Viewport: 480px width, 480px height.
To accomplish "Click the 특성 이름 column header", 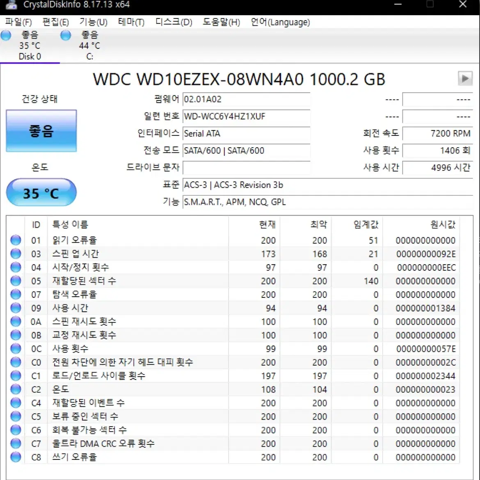I will point(138,224).
